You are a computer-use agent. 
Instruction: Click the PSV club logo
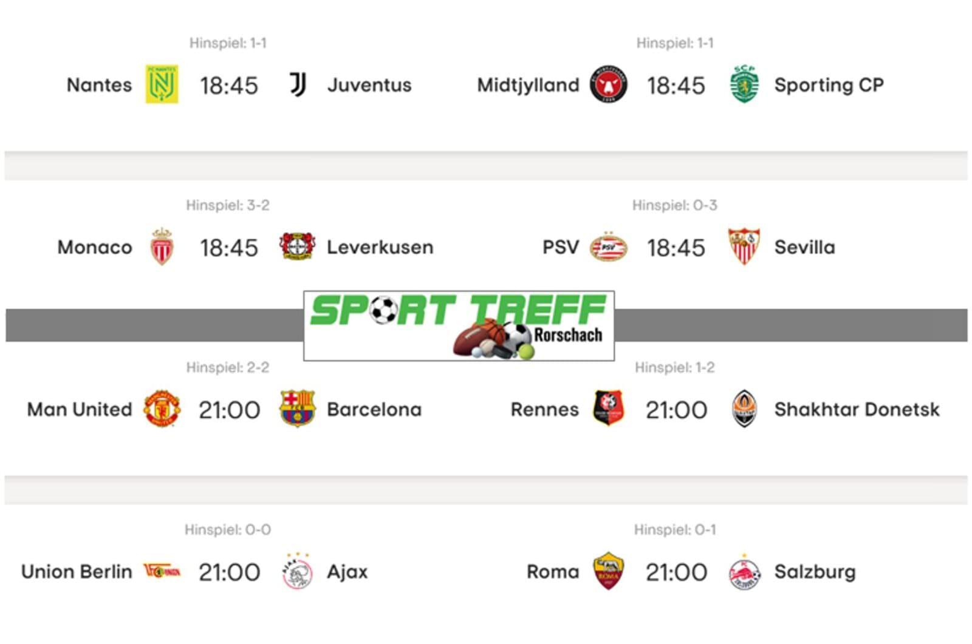pyautogui.click(x=608, y=247)
